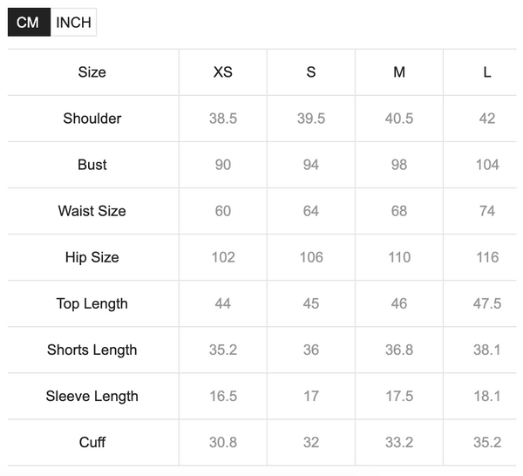Click the S size column header

click(311, 72)
